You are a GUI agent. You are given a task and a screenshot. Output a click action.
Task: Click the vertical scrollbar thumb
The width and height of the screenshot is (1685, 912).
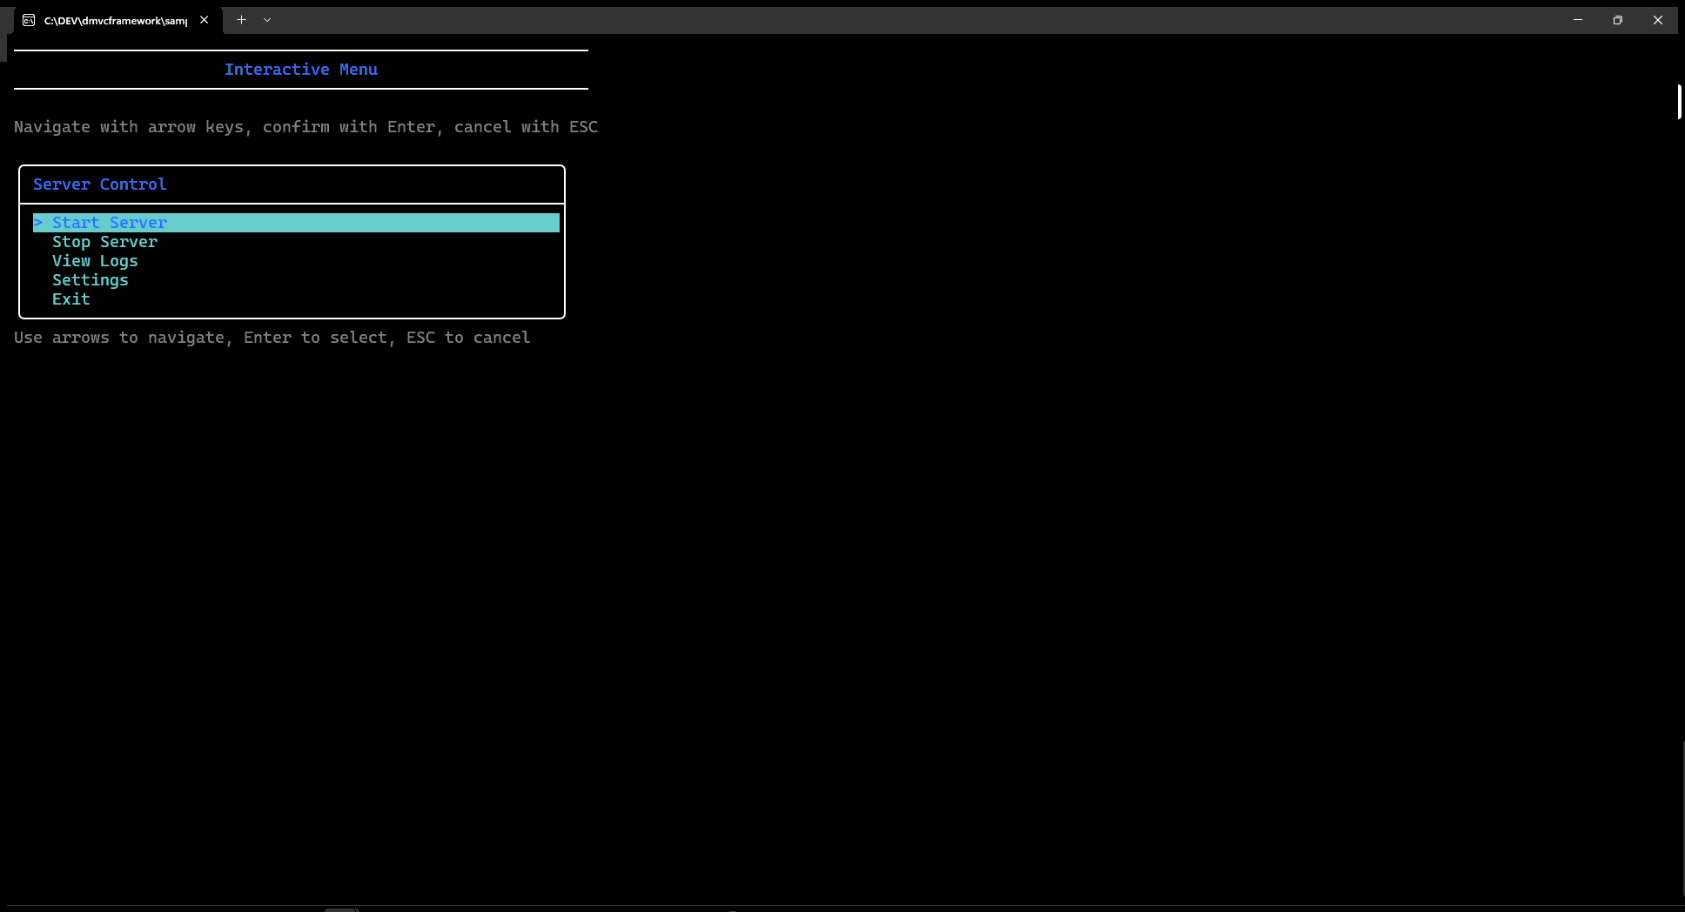1680,102
